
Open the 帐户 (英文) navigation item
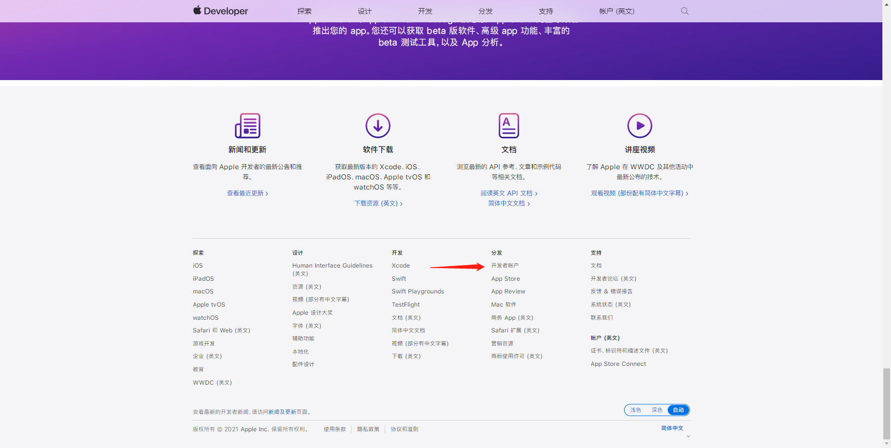pyautogui.click(x=617, y=11)
